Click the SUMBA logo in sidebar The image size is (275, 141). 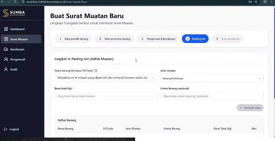coord(14,13)
